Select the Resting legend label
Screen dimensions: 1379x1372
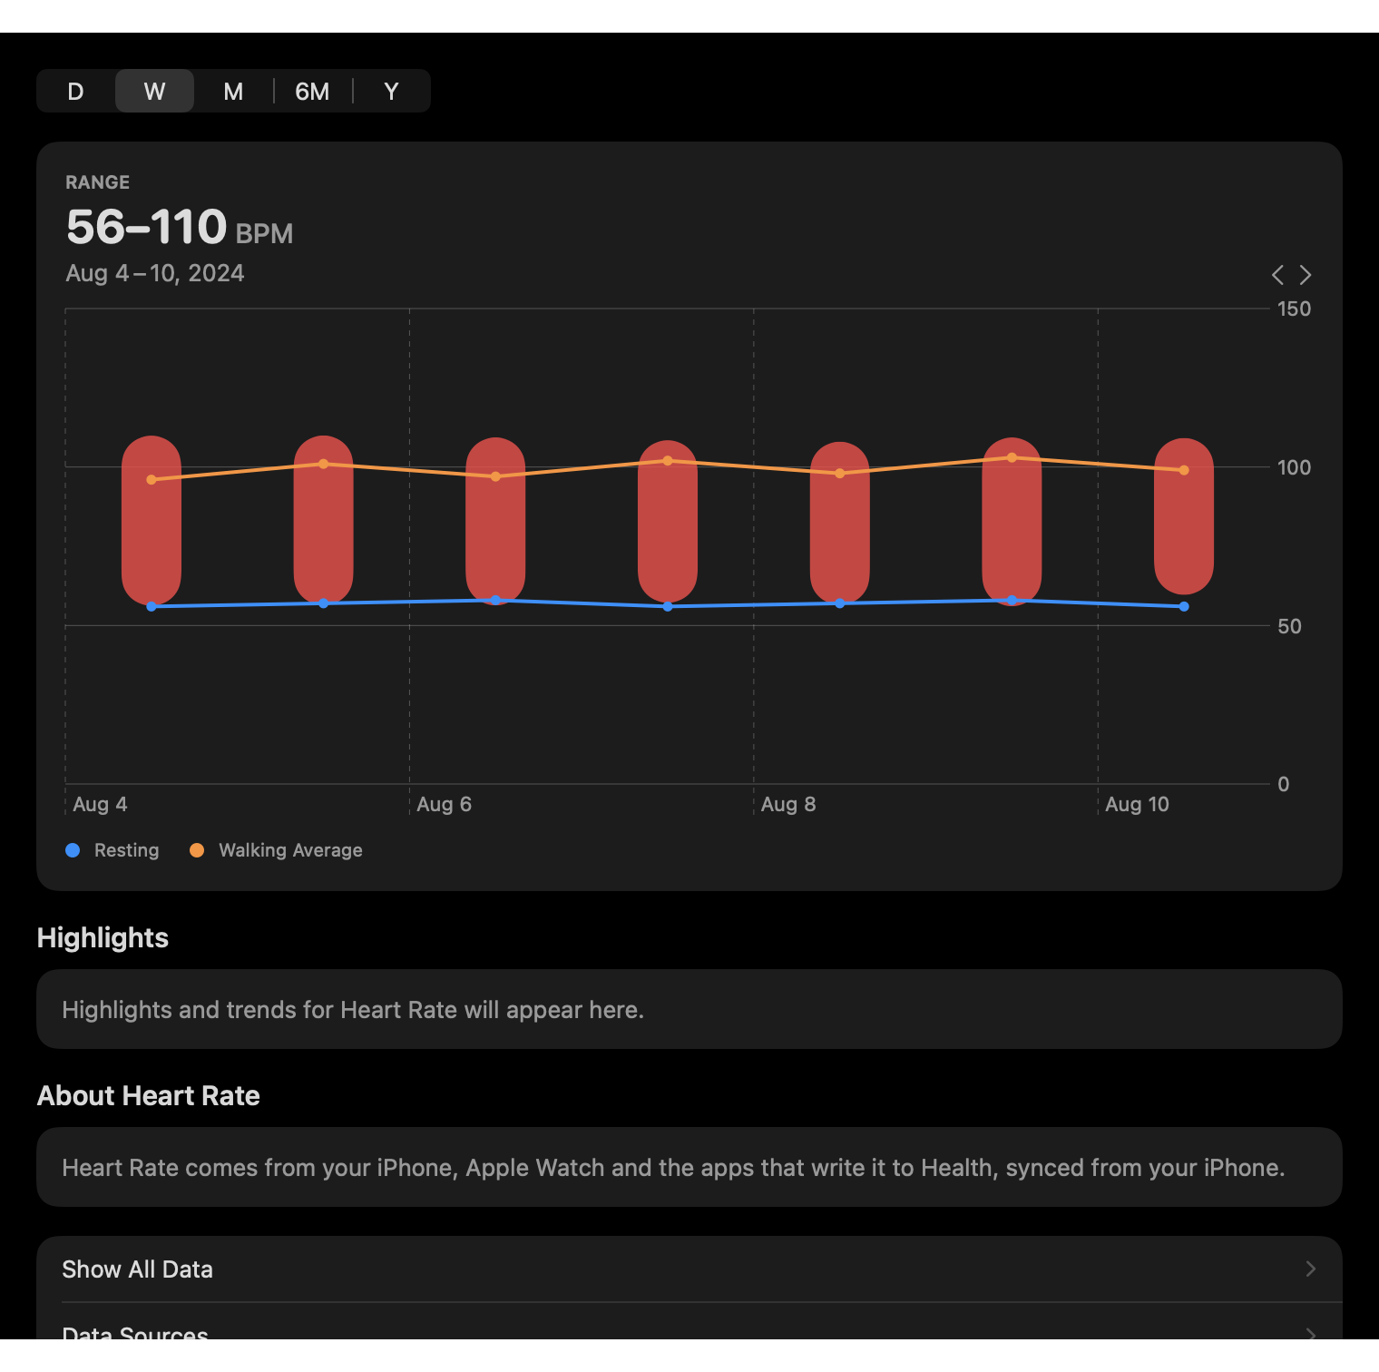coord(127,850)
